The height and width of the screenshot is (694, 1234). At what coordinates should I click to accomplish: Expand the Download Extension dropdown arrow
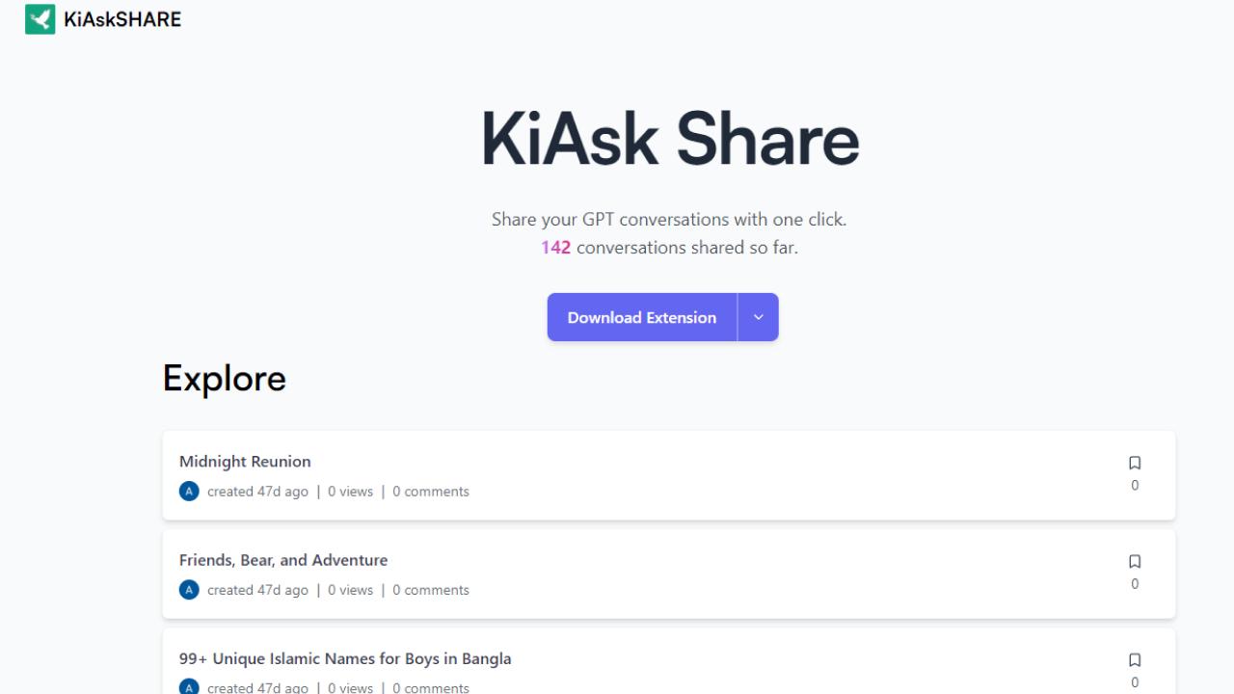(758, 317)
